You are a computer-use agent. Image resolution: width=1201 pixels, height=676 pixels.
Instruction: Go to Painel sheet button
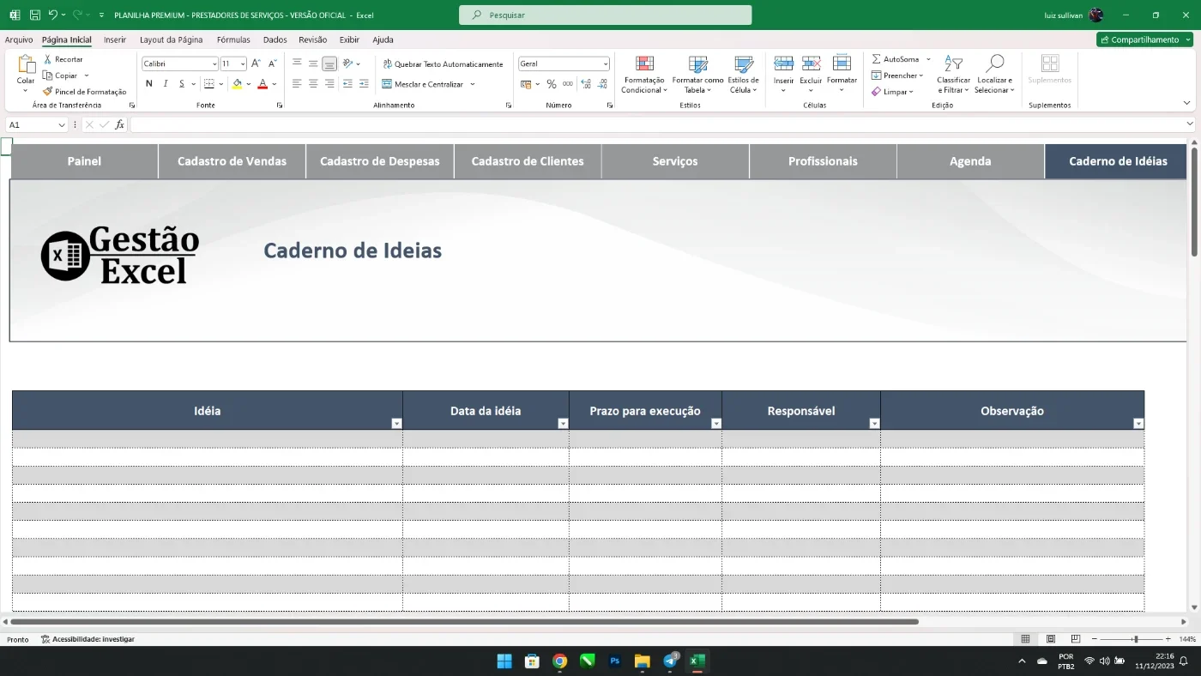pos(84,161)
